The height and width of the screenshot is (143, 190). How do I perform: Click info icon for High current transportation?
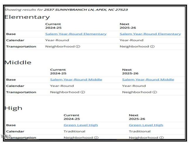96,137
